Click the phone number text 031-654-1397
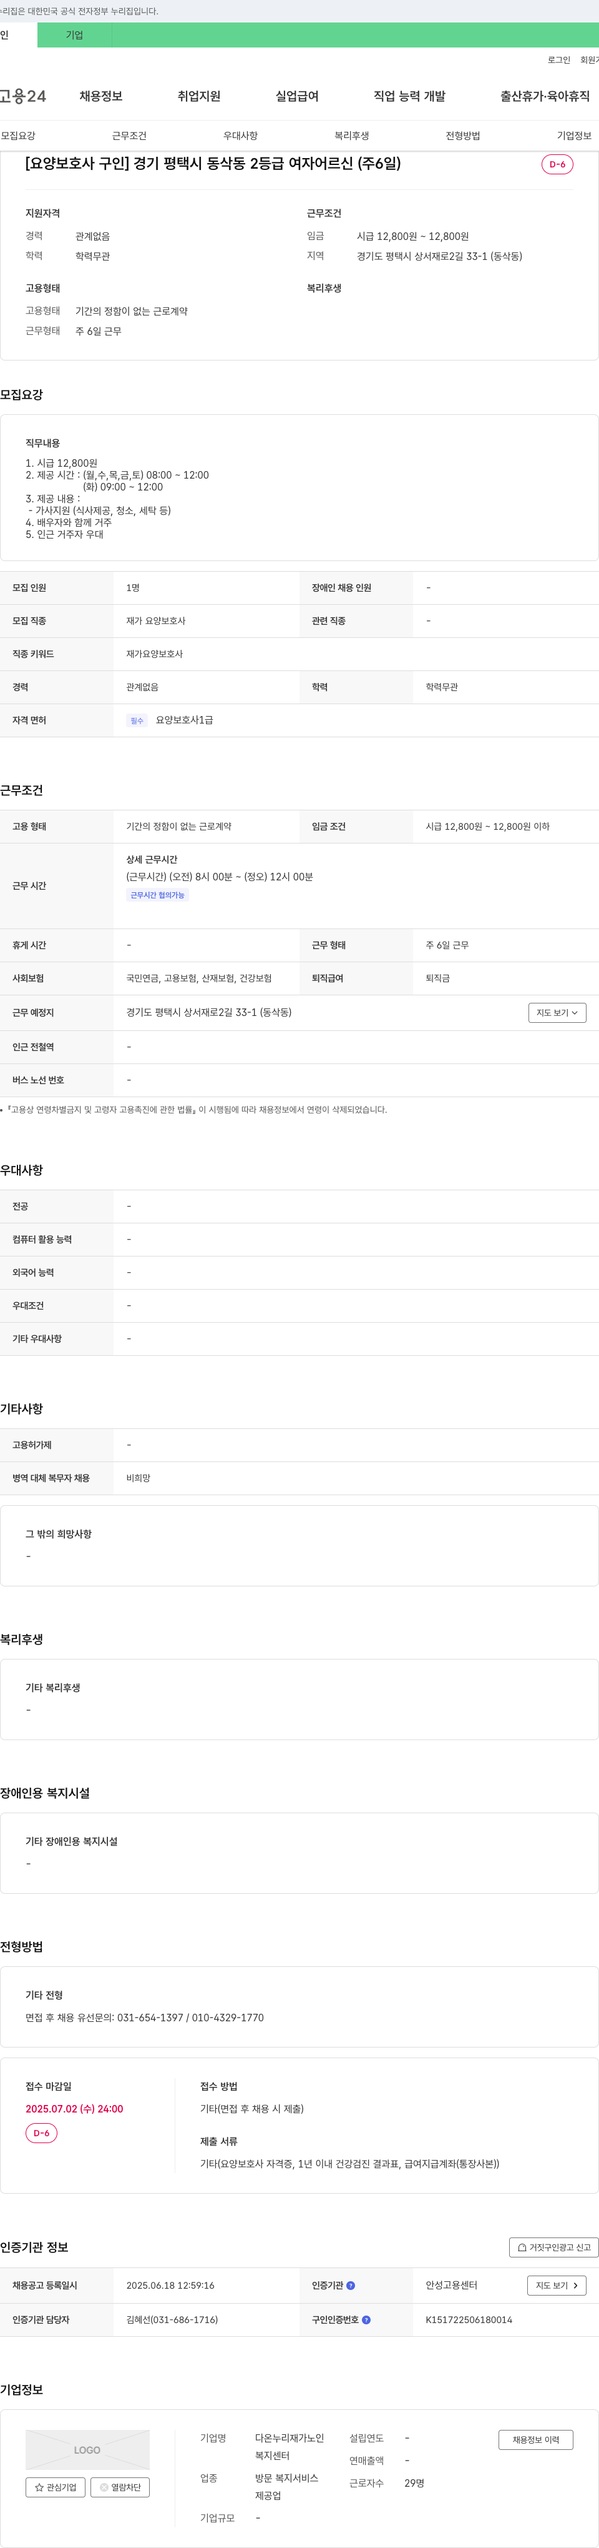Screen dimensions: 599x2548 pyautogui.click(x=150, y=2018)
